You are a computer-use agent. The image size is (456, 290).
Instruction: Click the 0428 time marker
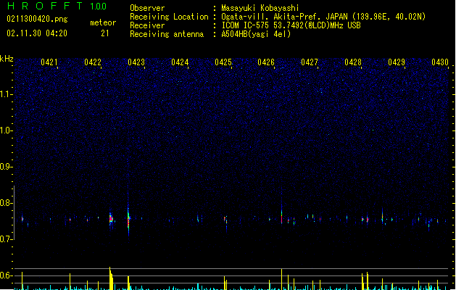[353, 62]
